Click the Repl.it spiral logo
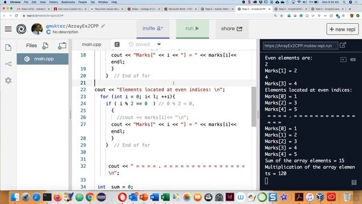Image resolution: width=362 pixels, height=204 pixels. click(x=21, y=29)
